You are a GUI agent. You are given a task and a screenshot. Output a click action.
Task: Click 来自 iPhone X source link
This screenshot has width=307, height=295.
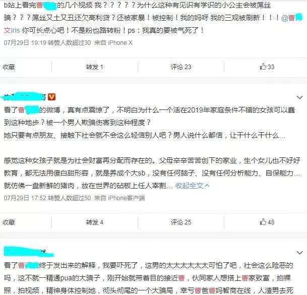tap(113, 43)
